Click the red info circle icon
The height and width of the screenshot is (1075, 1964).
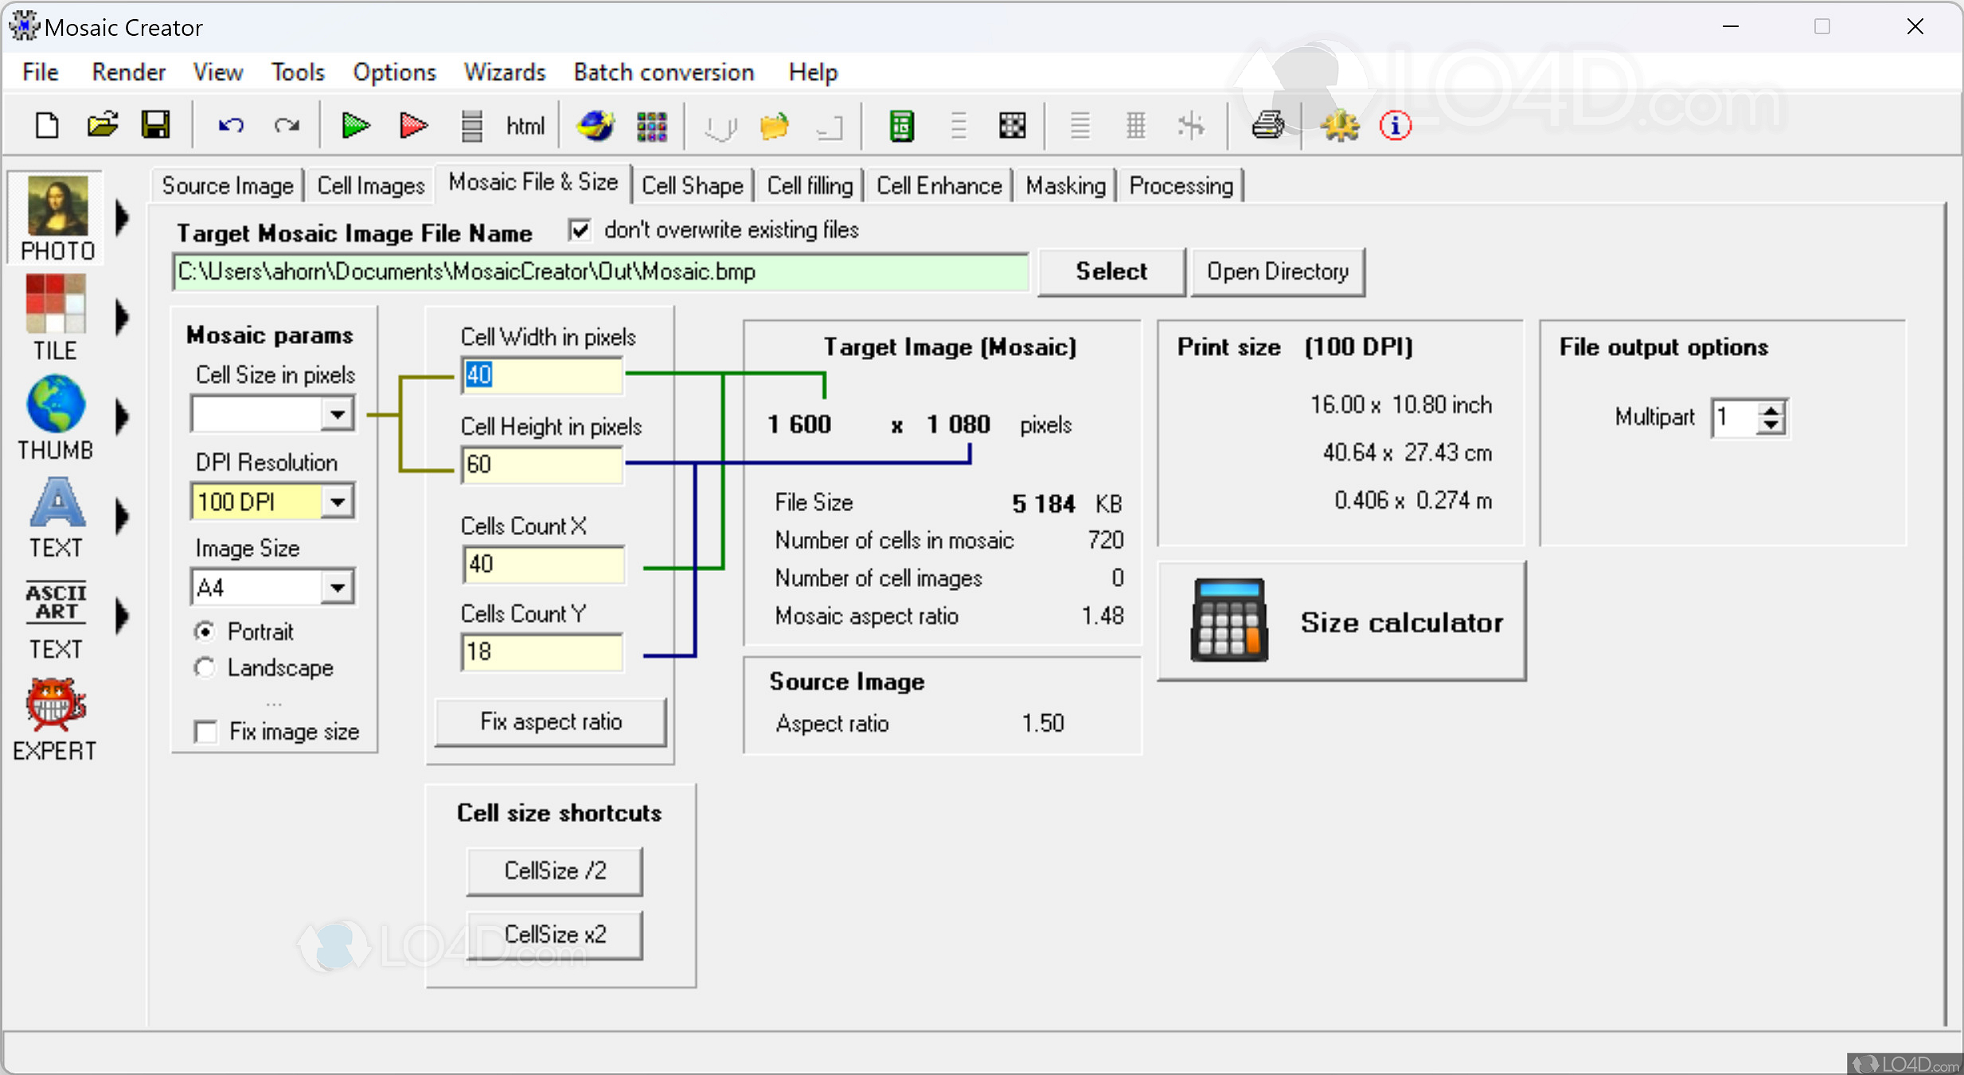pyautogui.click(x=1395, y=125)
